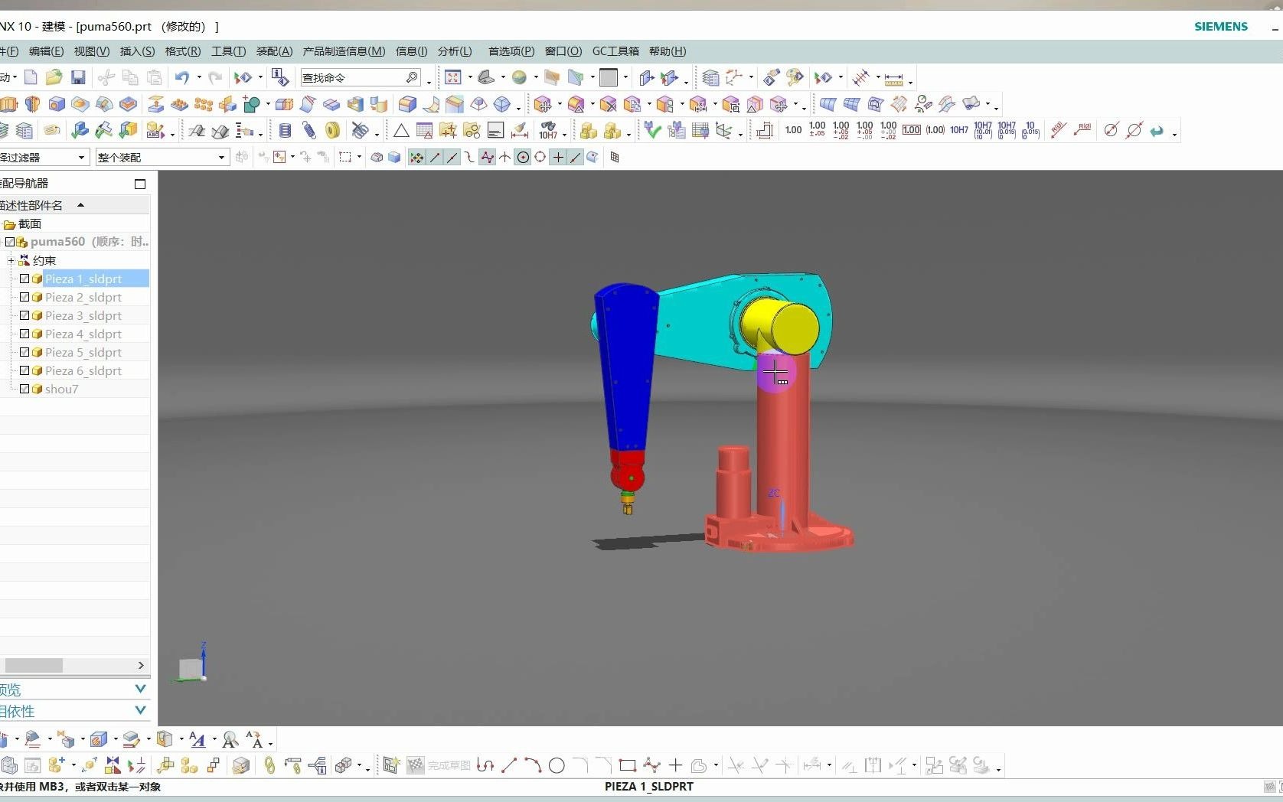1283x802 pixels.
Task: Select the Extrude tool icon
Action: [9, 104]
